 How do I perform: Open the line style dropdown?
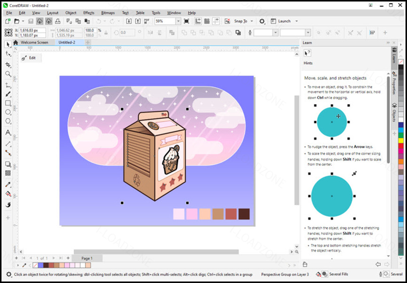coord(308,33)
